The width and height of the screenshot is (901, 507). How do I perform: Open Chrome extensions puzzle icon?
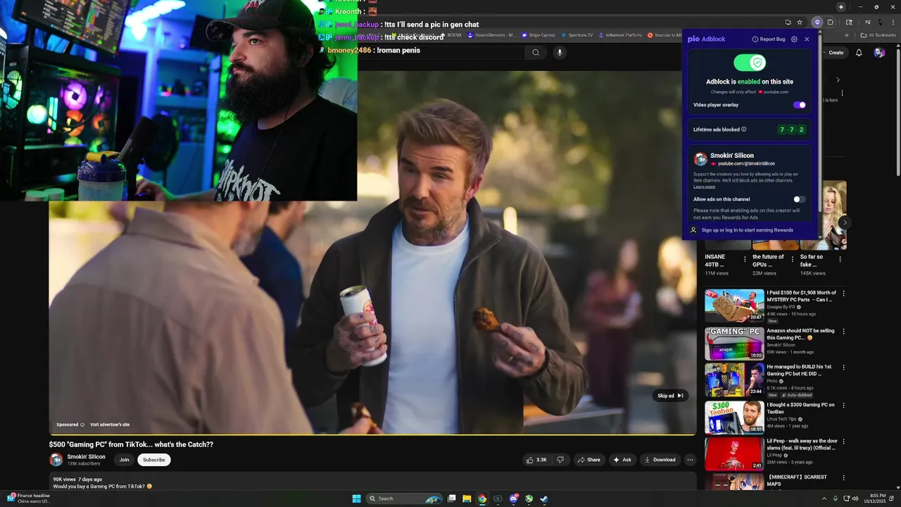[831, 23]
